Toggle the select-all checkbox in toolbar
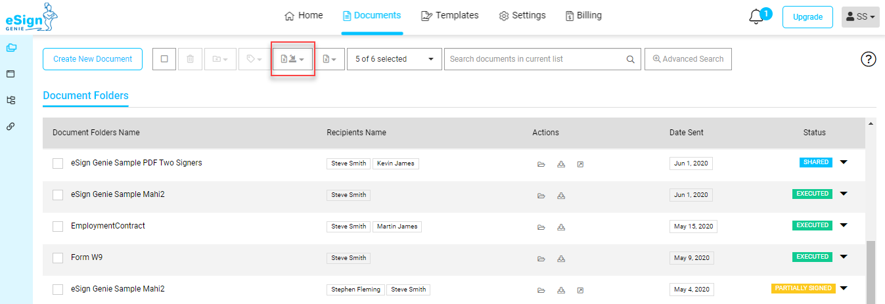The width and height of the screenshot is (885, 304). pos(164,59)
